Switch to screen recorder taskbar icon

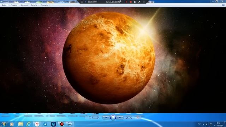click(62, 124)
